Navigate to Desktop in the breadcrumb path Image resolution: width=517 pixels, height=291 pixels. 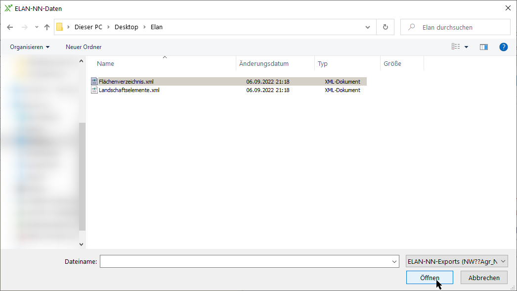click(x=126, y=27)
